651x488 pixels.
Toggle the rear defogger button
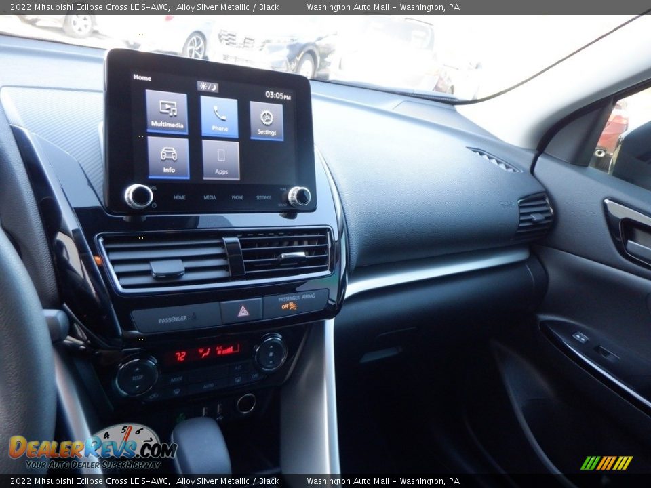238,380
